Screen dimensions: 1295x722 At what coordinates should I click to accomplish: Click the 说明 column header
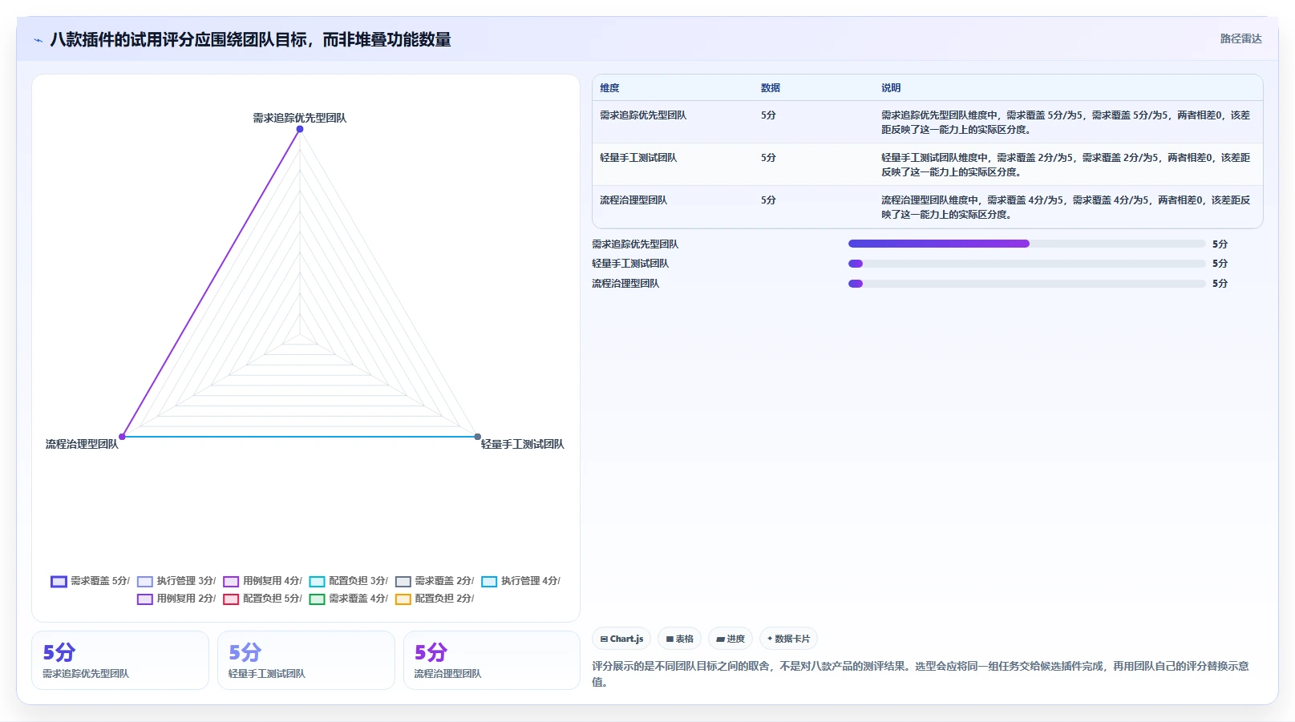(x=891, y=88)
